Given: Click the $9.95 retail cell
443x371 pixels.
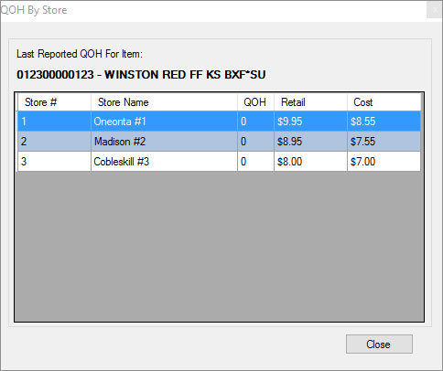Looking at the screenshot, I should 310,122.
